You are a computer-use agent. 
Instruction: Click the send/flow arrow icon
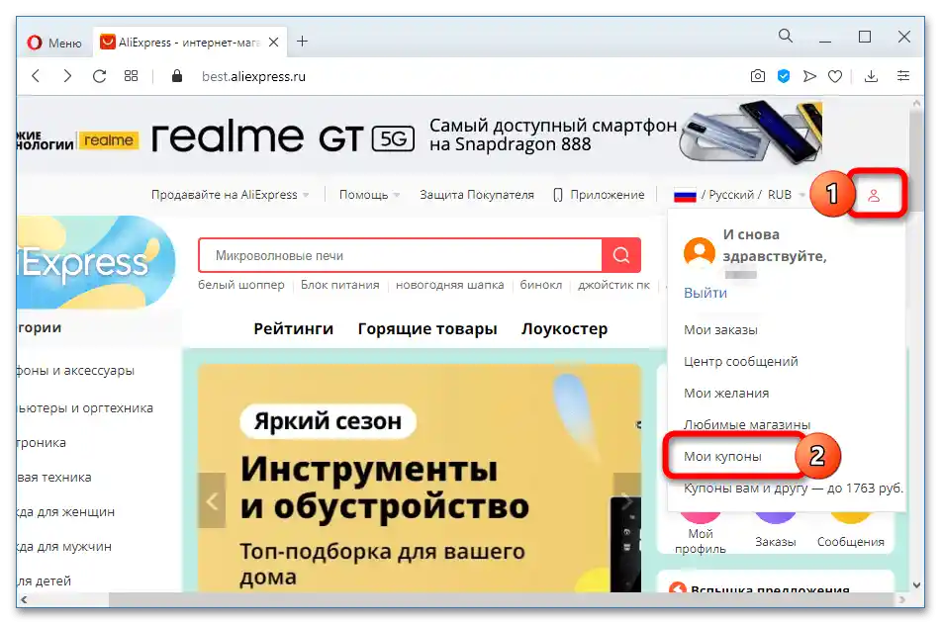point(809,76)
